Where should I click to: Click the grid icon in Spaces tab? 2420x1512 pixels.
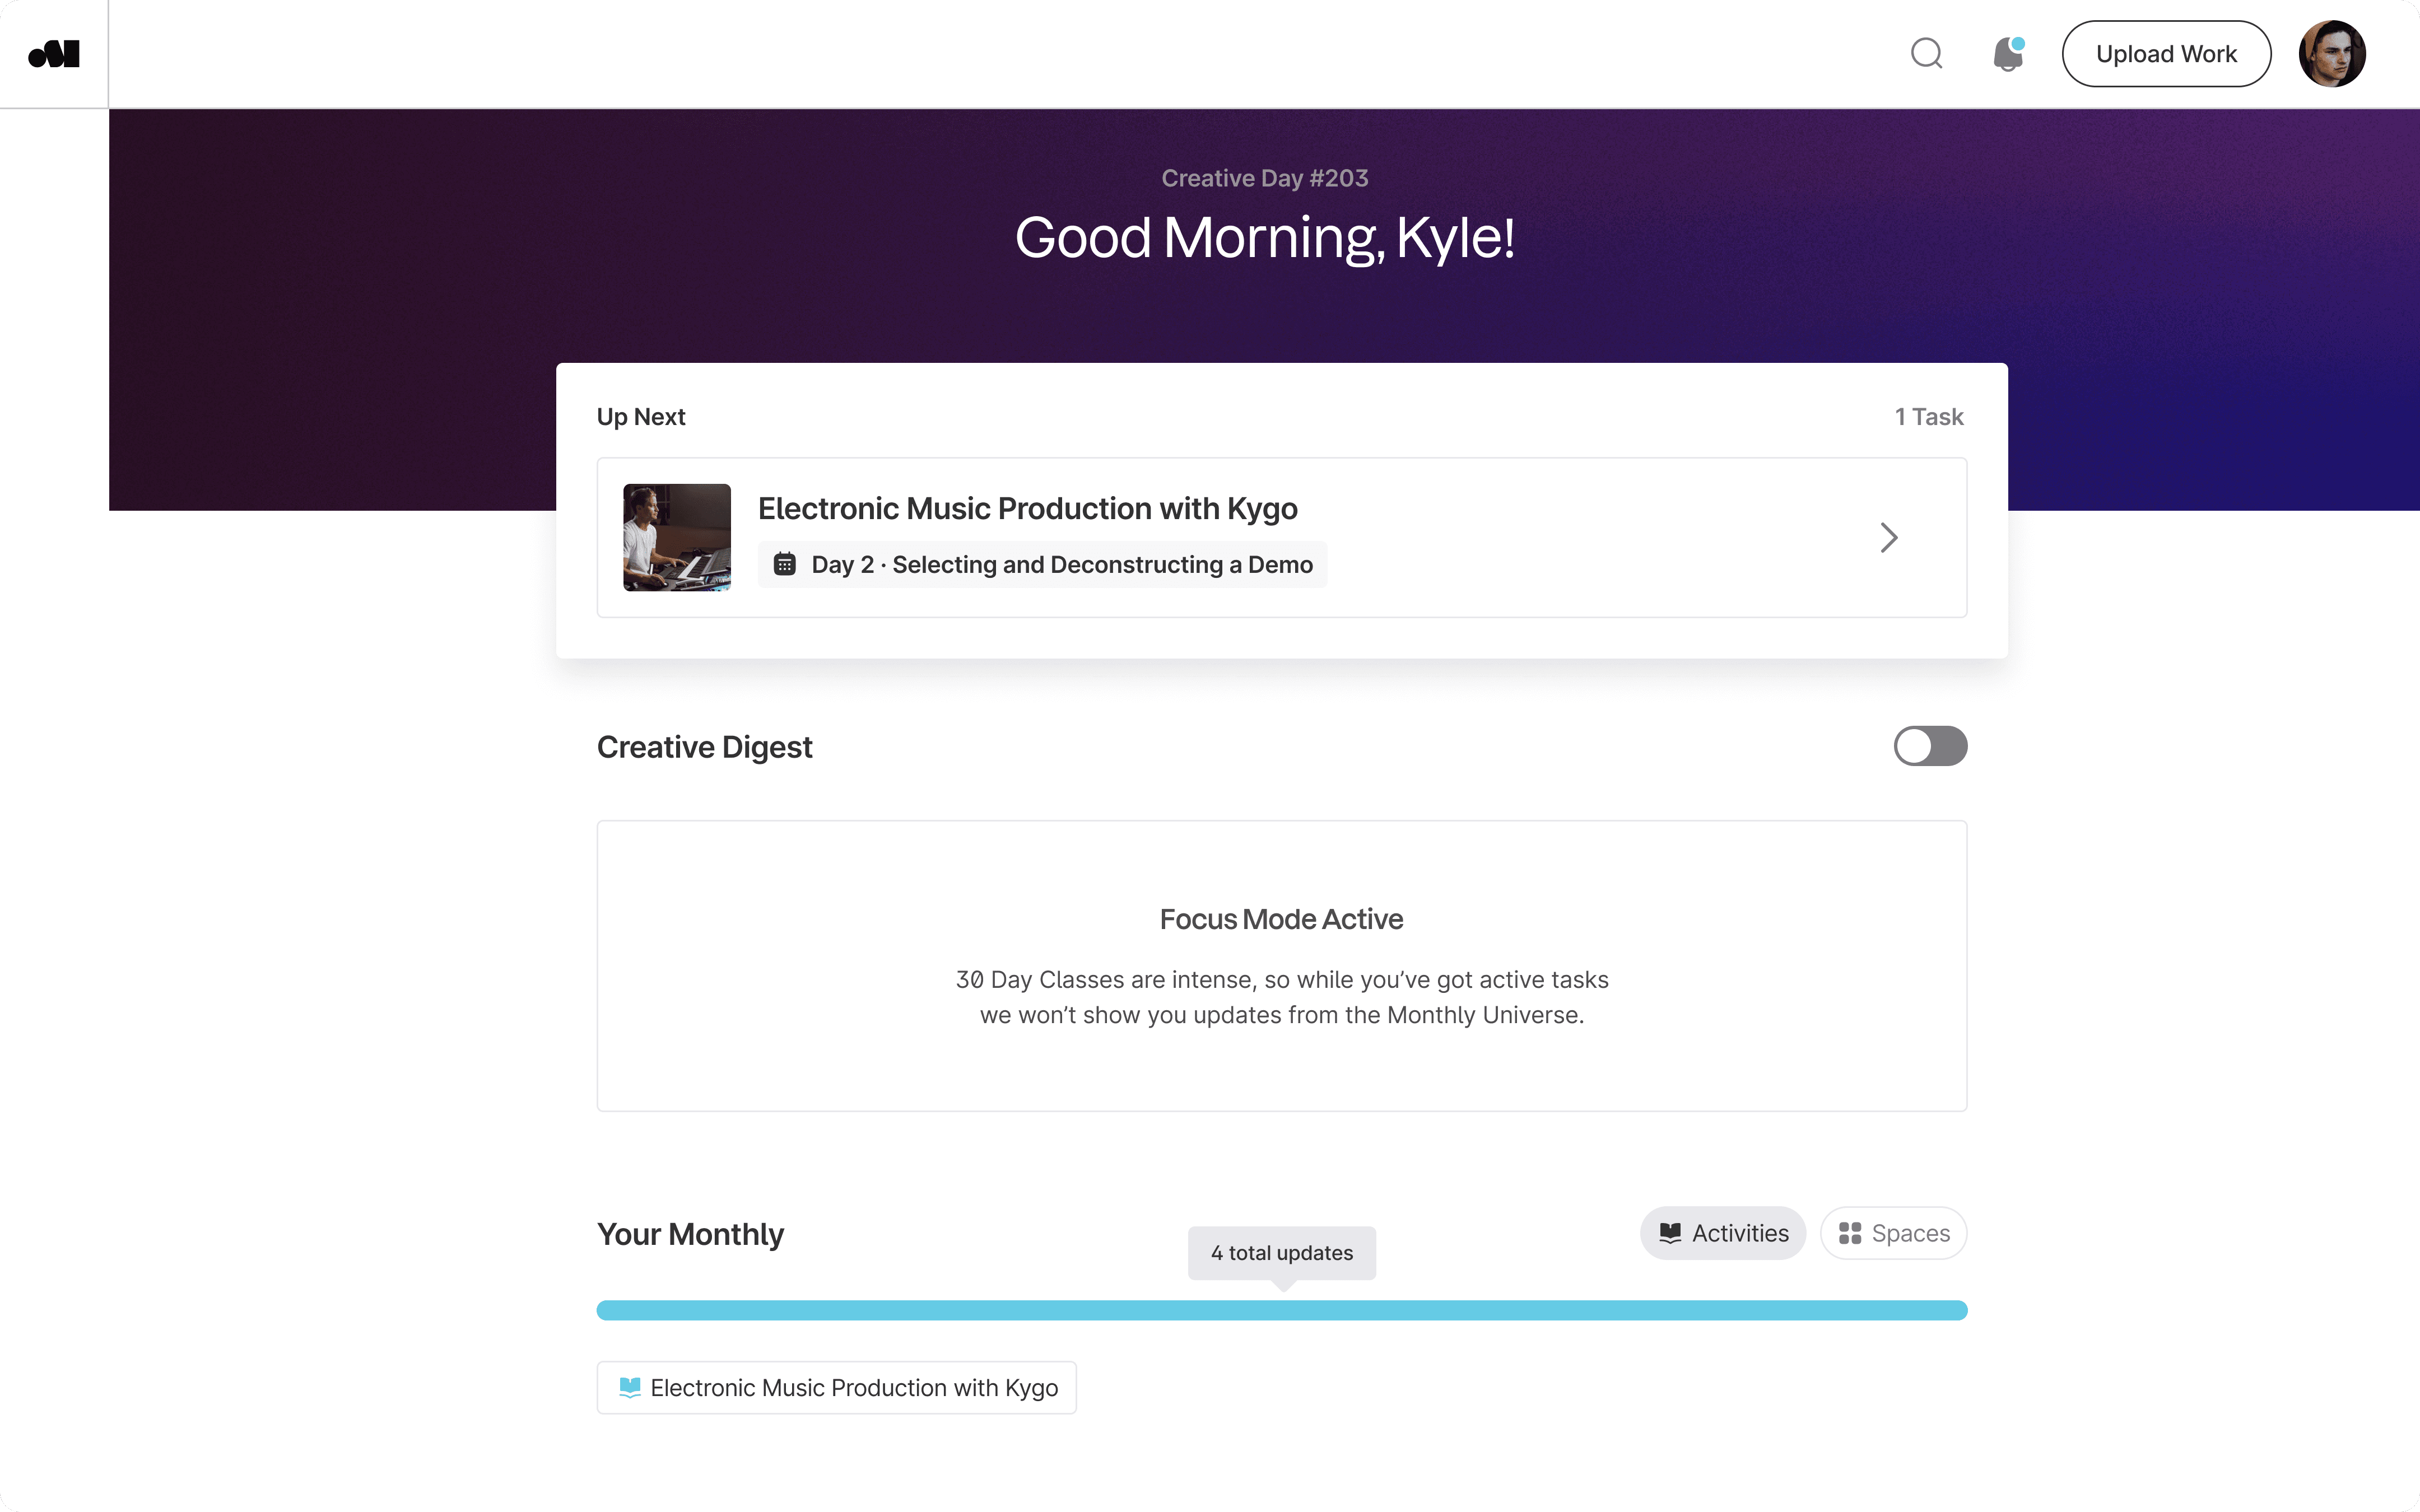(1850, 1233)
